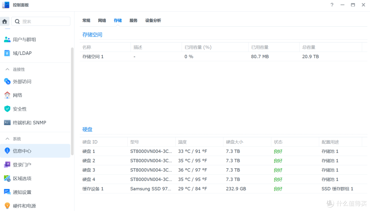This screenshot has height=211, width=370.
Task: Switch to the 服务 tab
Action: pos(133,20)
